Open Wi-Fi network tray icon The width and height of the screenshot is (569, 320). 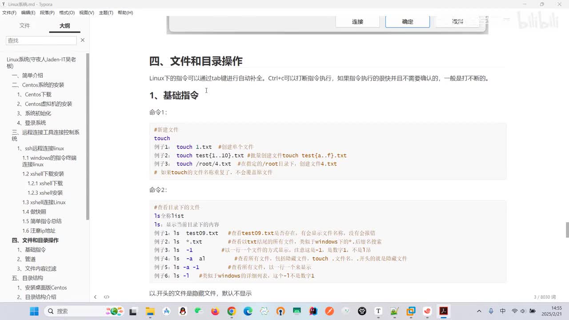click(x=515, y=311)
